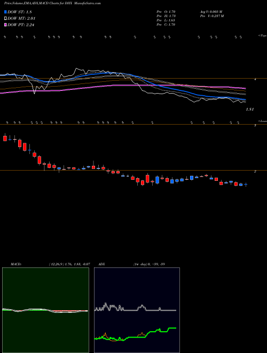Image resolution: width=267 pixels, height=353 pixels.
Task: Click the 'Pre H: 1.73' value
Action: click(166, 16)
